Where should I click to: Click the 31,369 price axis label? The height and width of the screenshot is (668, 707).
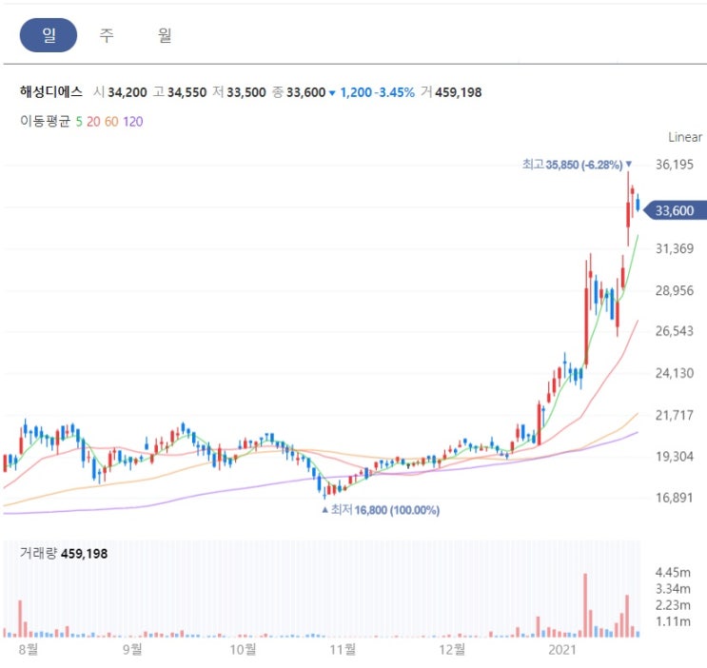coord(674,248)
